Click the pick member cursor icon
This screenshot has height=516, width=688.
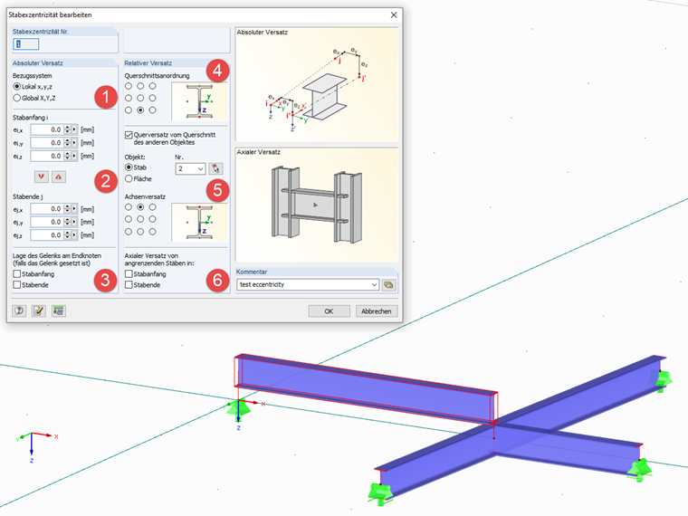(215, 168)
